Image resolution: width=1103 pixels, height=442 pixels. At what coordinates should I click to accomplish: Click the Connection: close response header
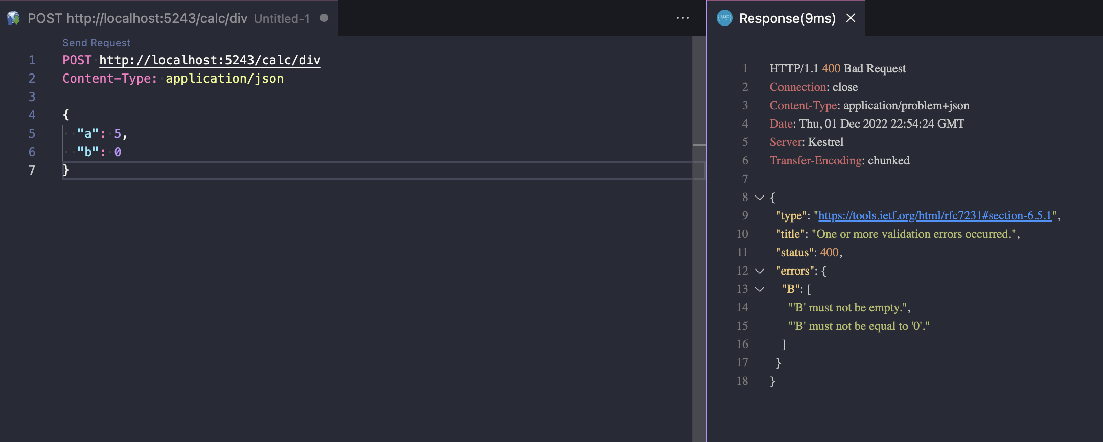[814, 87]
